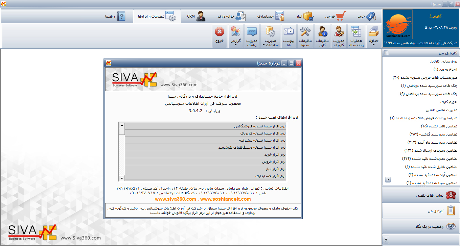This screenshot has width=460, height=246.
Task: Click the مدیریت اطلاعات data management icon
Action: [270, 36]
